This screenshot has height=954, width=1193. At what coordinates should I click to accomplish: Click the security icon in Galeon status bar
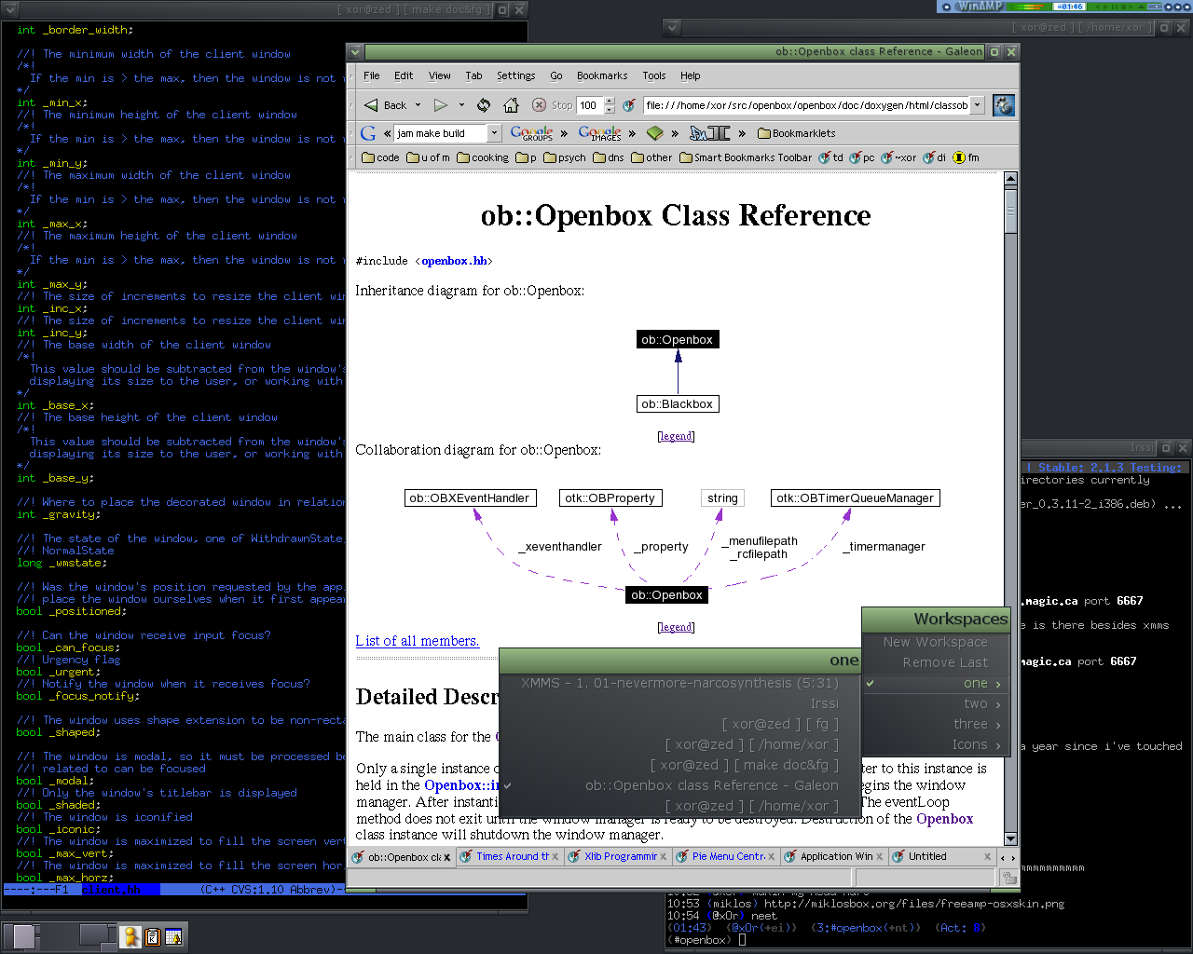coord(1008,878)
